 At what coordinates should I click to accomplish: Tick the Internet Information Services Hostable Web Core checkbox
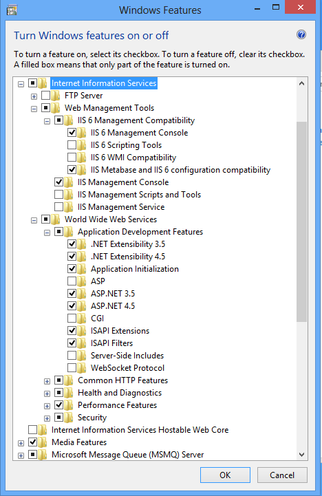tap(32, 429)
